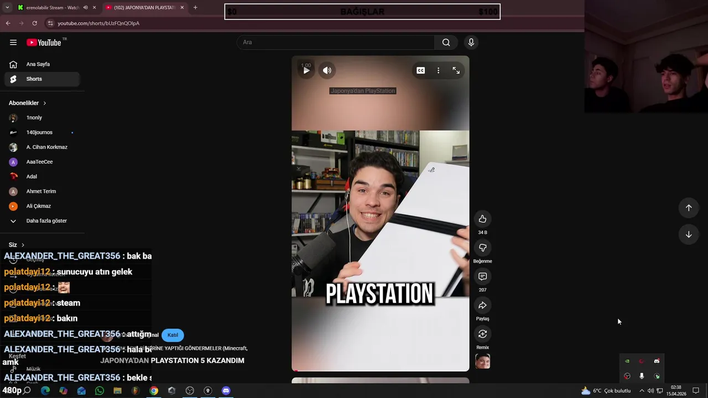Click the youtube.com/shorts URL address bar

coord(98,23)
